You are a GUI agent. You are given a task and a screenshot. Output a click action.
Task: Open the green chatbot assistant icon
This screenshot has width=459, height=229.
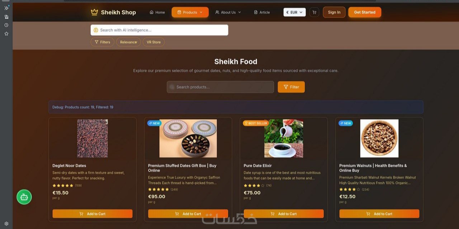pyautogui.click(x=24, y=197)
